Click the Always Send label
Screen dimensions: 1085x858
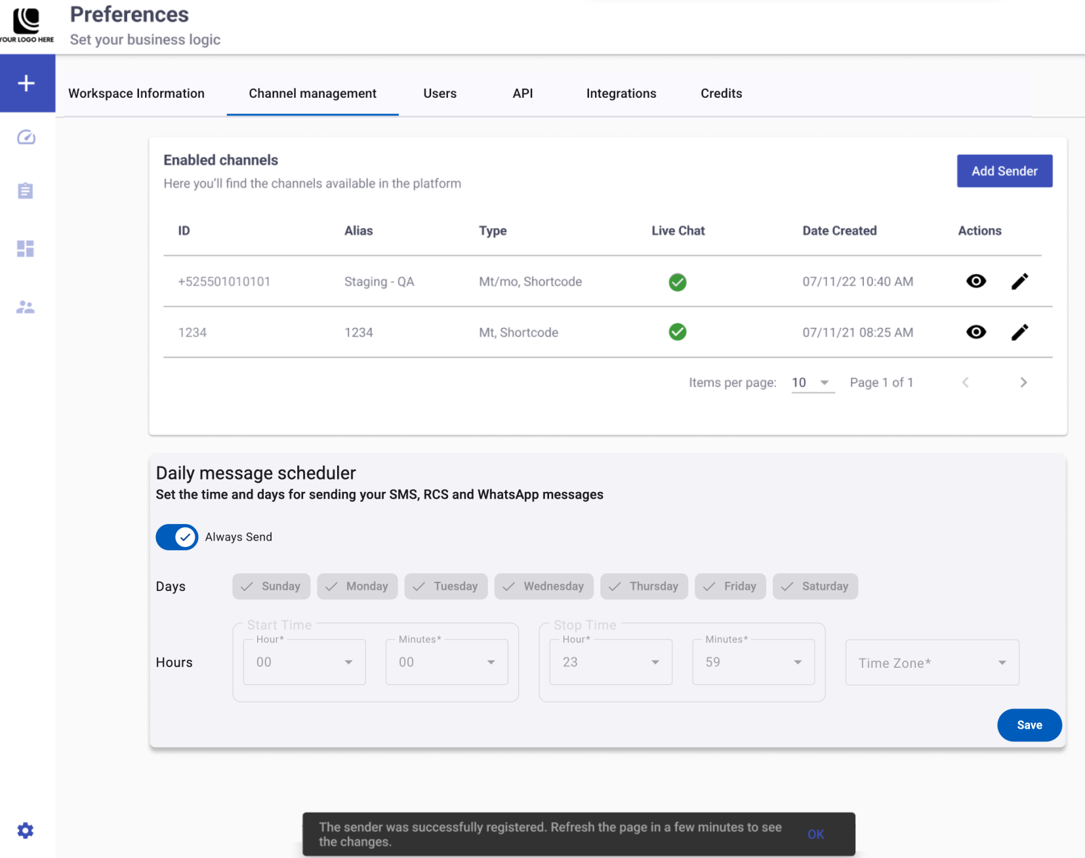point(239,537)
